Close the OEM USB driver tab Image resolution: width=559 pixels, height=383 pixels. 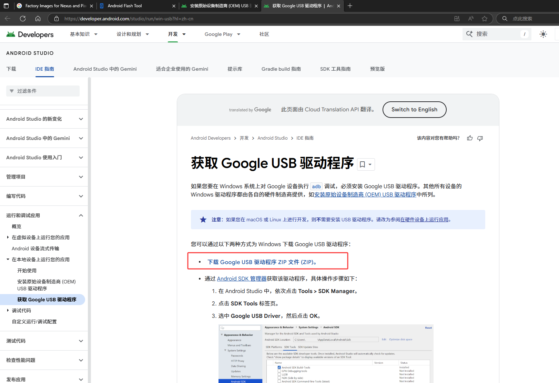pyautogui.click(x=256, y=6)
